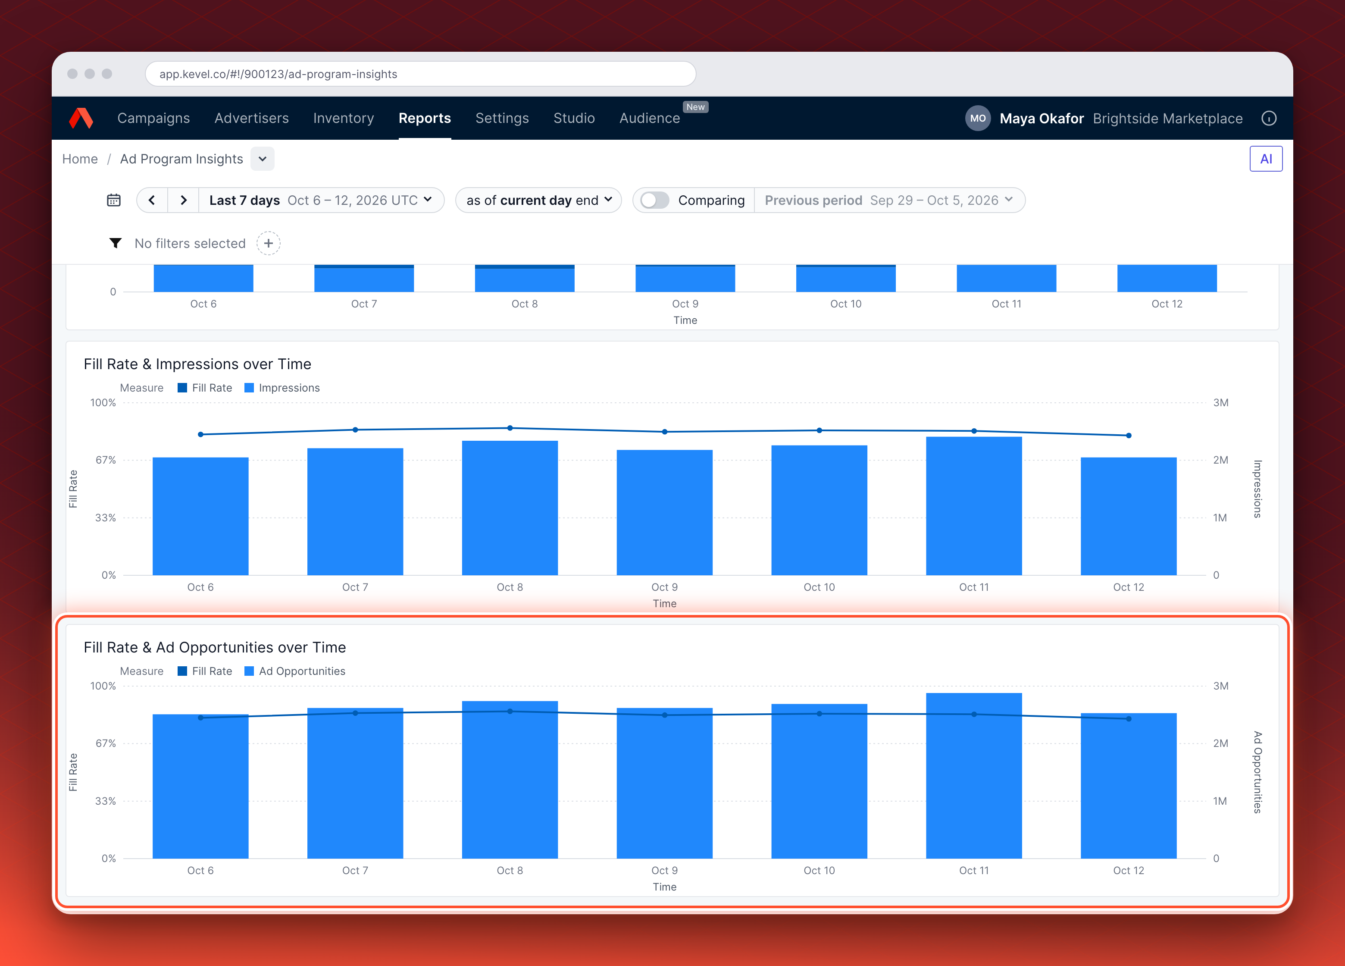Open the Advertisers menu
1345x966 pixels.
251,118
